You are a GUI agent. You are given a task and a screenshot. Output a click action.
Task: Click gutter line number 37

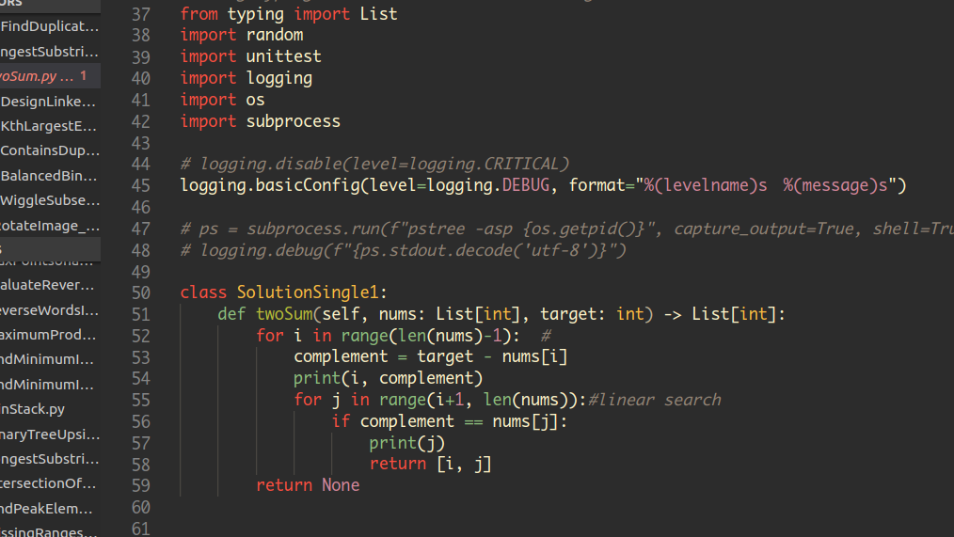(x=141, y=14)
